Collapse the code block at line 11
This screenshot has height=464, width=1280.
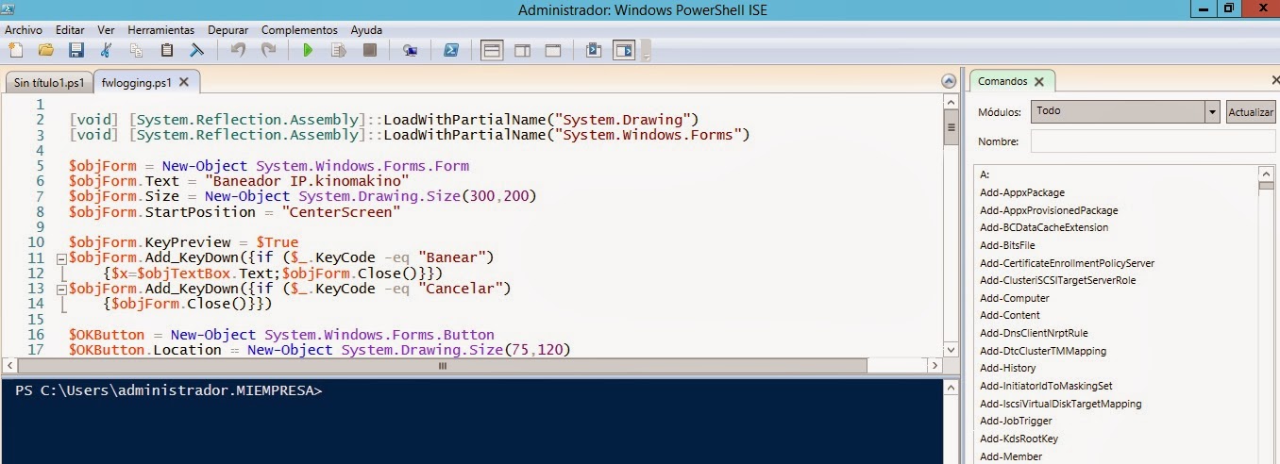point(61,258)
